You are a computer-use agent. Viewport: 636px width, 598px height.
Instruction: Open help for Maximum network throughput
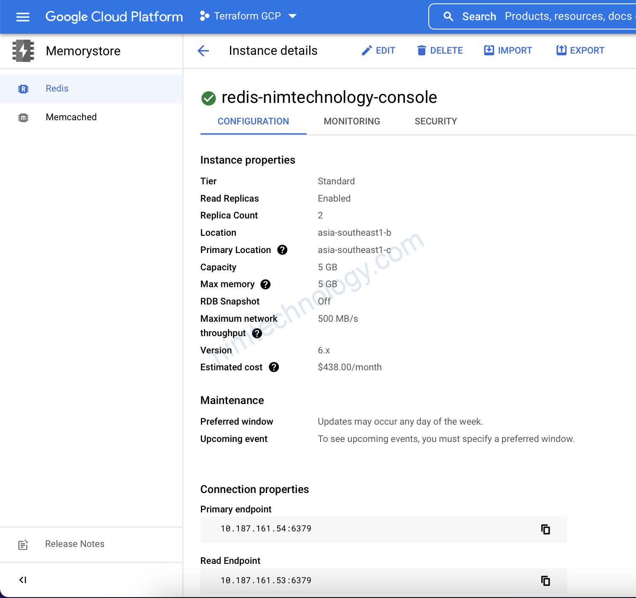click(257, 333)
